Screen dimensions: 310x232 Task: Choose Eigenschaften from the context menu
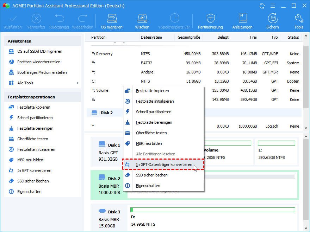click(x=148, y=186)
